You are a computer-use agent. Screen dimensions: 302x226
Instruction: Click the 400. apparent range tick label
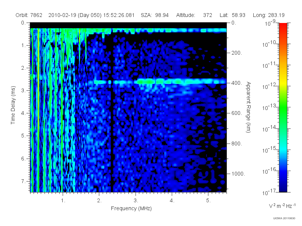click(237, 83)
